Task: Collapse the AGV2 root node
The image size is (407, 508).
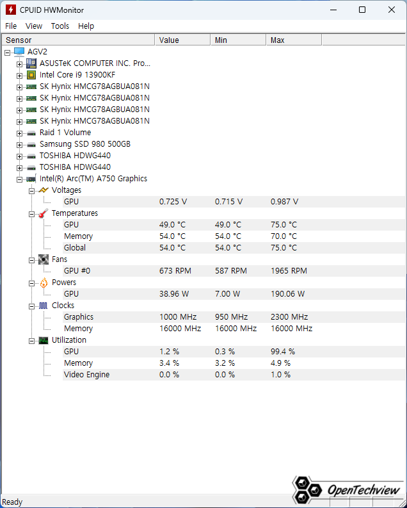Action: coord(7,52)
